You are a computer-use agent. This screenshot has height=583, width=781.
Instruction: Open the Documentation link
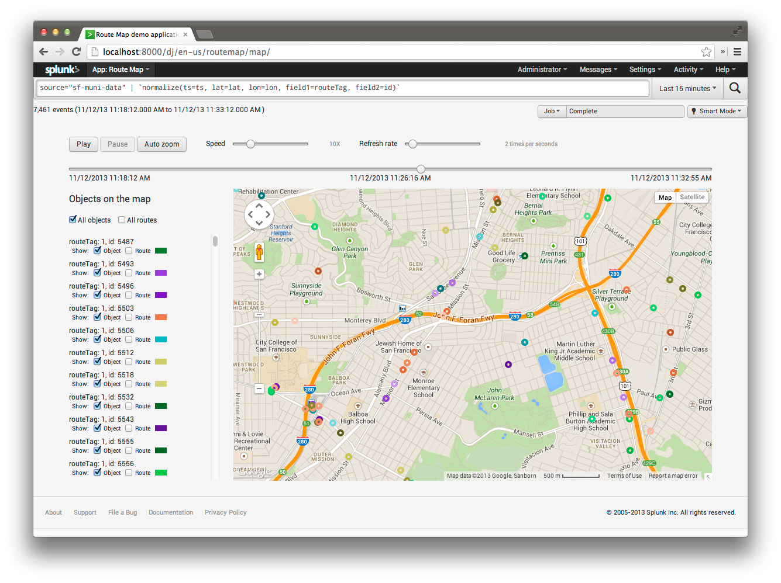click(171, 512)
